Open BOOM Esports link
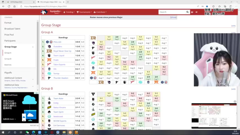This screenshot has height=135, width=240. tap(60, 121)
